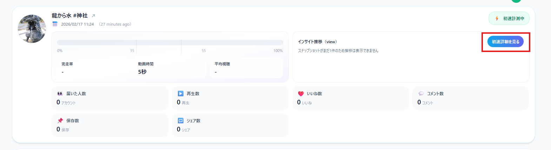This screenshot has height=150, width=551.
Task: Select the 平均視聴 stat card
Action: 247,68
